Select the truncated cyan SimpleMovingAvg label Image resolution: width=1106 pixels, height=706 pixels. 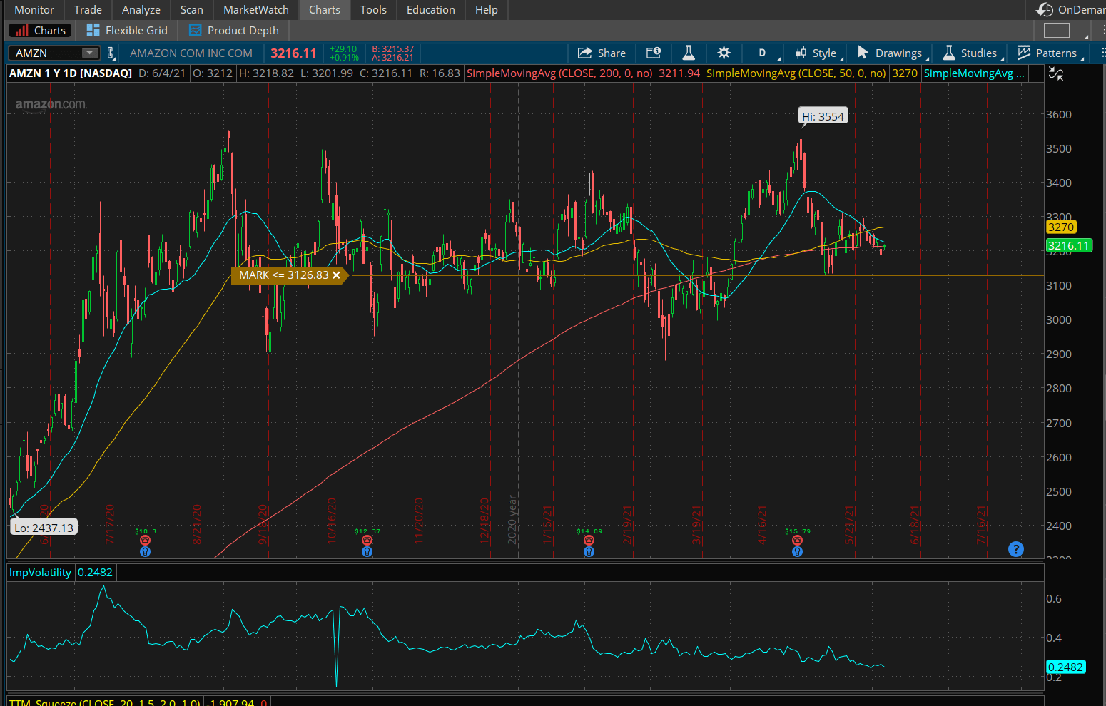[x=974, y=73]
